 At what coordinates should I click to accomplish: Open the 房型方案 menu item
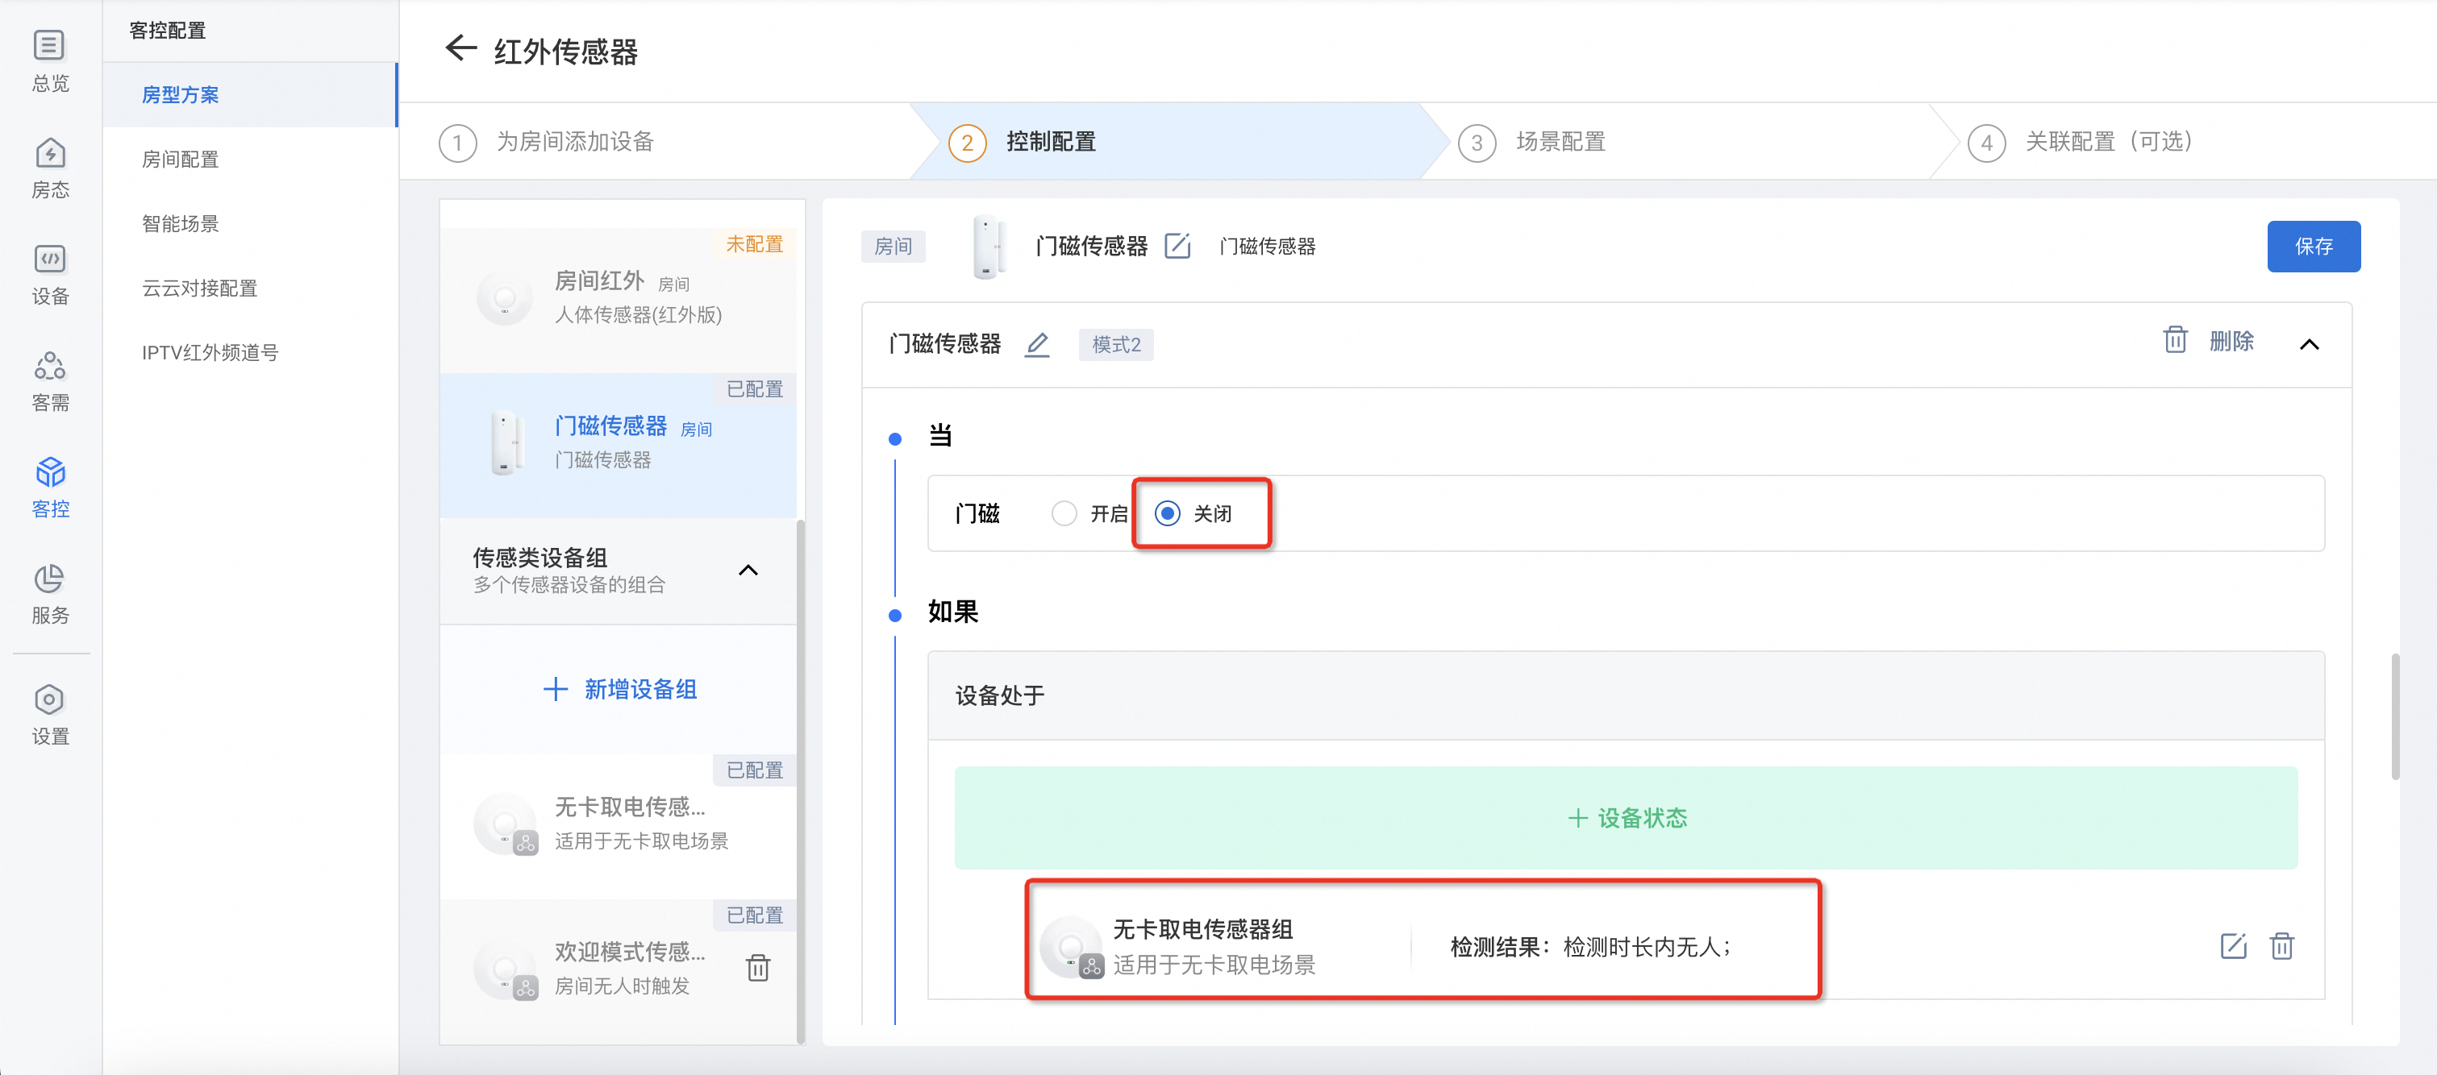tap(250, 94)
